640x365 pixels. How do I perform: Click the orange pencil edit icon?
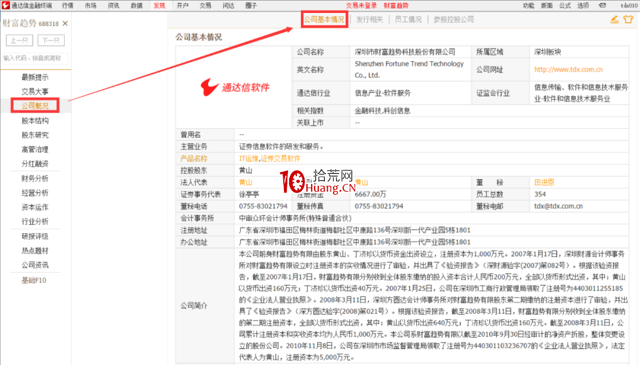pyautogui.click(x=615, y=19)
